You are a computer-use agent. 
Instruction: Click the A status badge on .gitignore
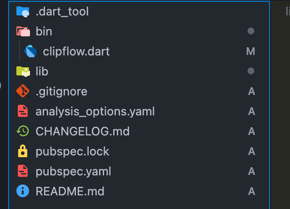click(251, 91)
